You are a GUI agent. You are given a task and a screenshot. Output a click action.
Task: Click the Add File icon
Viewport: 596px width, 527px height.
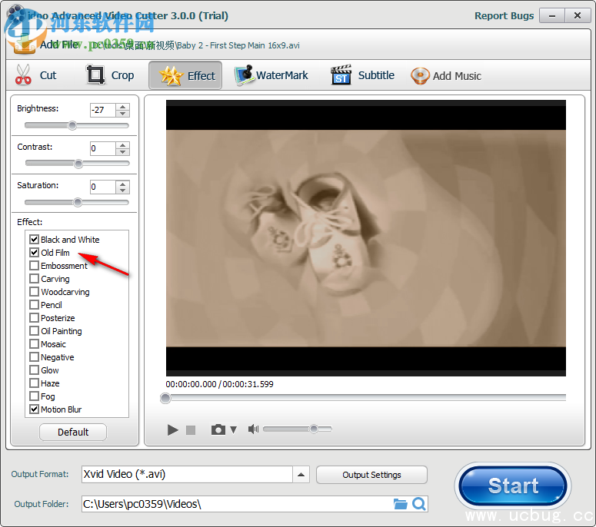tap(24, 44)
